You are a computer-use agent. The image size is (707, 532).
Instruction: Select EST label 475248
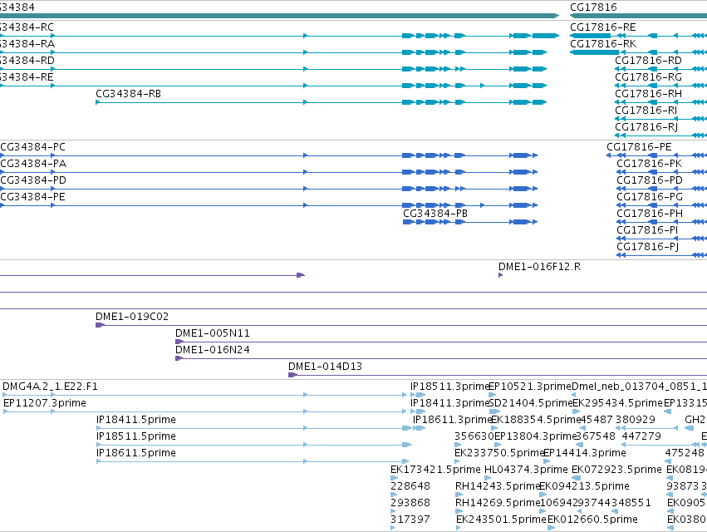point(685,453)
